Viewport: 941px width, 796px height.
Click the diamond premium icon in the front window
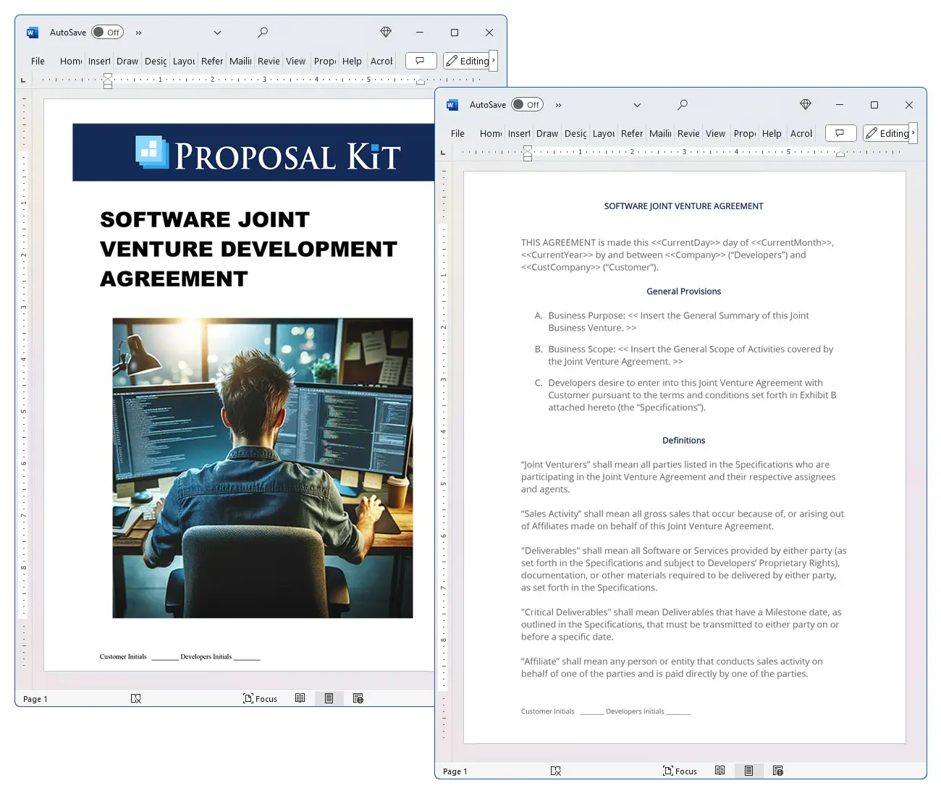coord(805,105)
